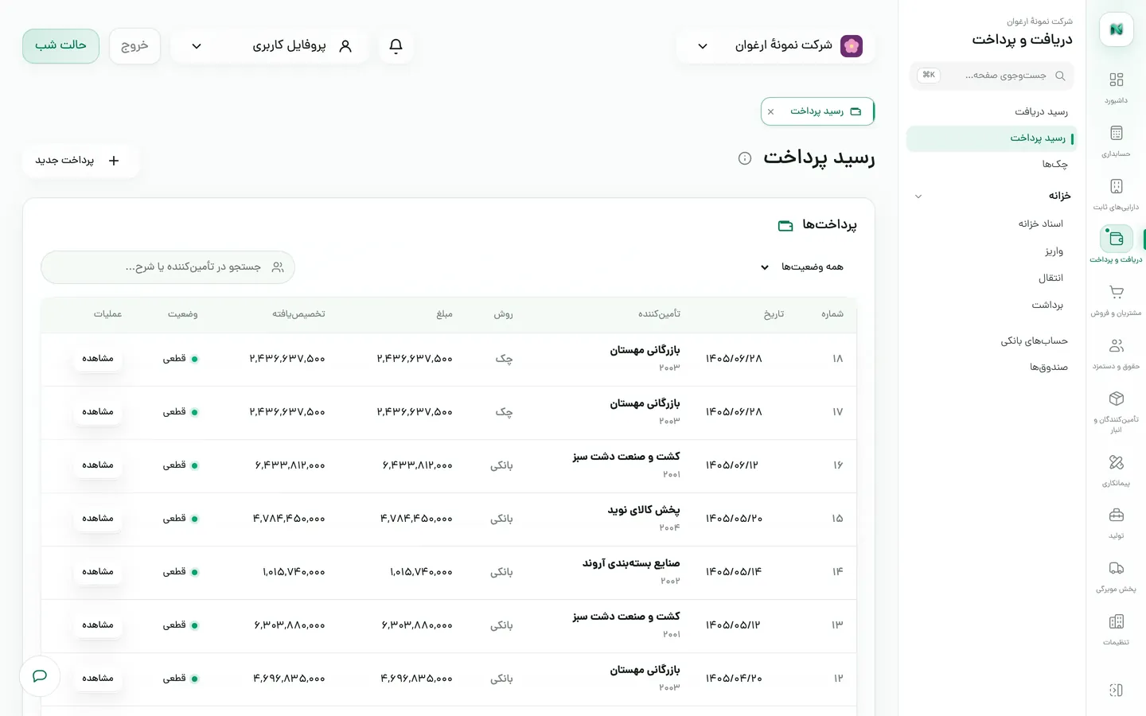Select واریز in the sidebar menu

tap(1054, 251)
